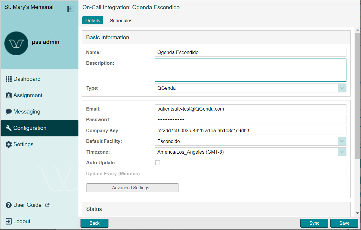Expand the Type dropdown showing QGenda
361x230 pixels.
click(342, 88)
